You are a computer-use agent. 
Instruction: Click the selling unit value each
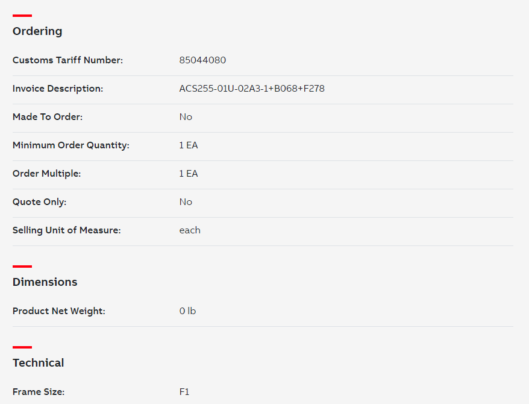click(x=190, y=230)
